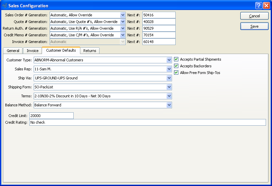Click the Shipping Form label
The image size is (272, 186).
tap(20, 87)
